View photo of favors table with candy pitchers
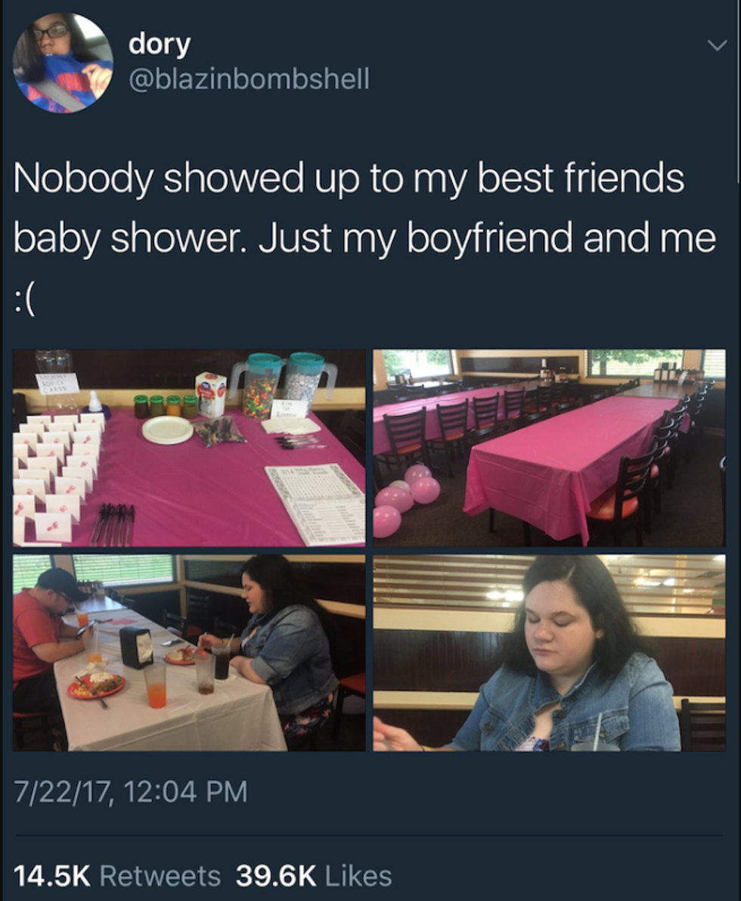The width and height of the screenshot is (741, 901). [x=189, y=448]
